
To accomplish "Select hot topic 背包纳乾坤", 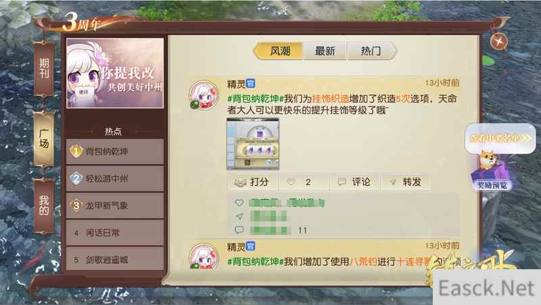I will coord(115,151).
